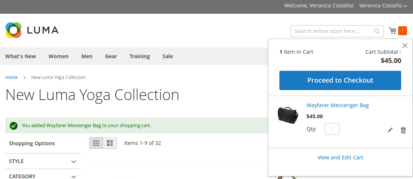The image size is (413, 179).
Task: Open the Gear menu
Action: (x=111, y=56)
